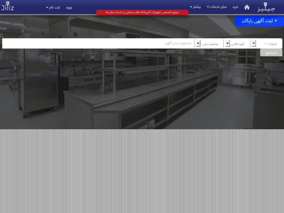Click the Jiliz logo at top left
This screenshot has height=213, width=284.
(8, 7)
